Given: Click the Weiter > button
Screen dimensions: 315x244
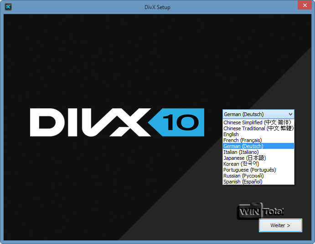Looking at the screenshot, I should click(280, 225).
